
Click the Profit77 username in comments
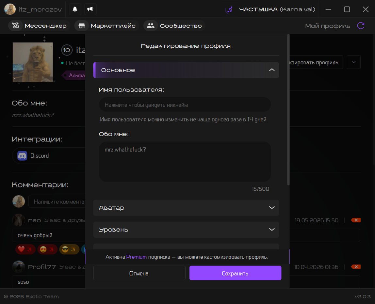[42, 267]
